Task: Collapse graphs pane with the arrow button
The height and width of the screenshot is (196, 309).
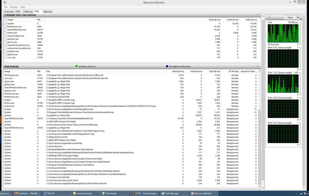Action: pos(269,17)
